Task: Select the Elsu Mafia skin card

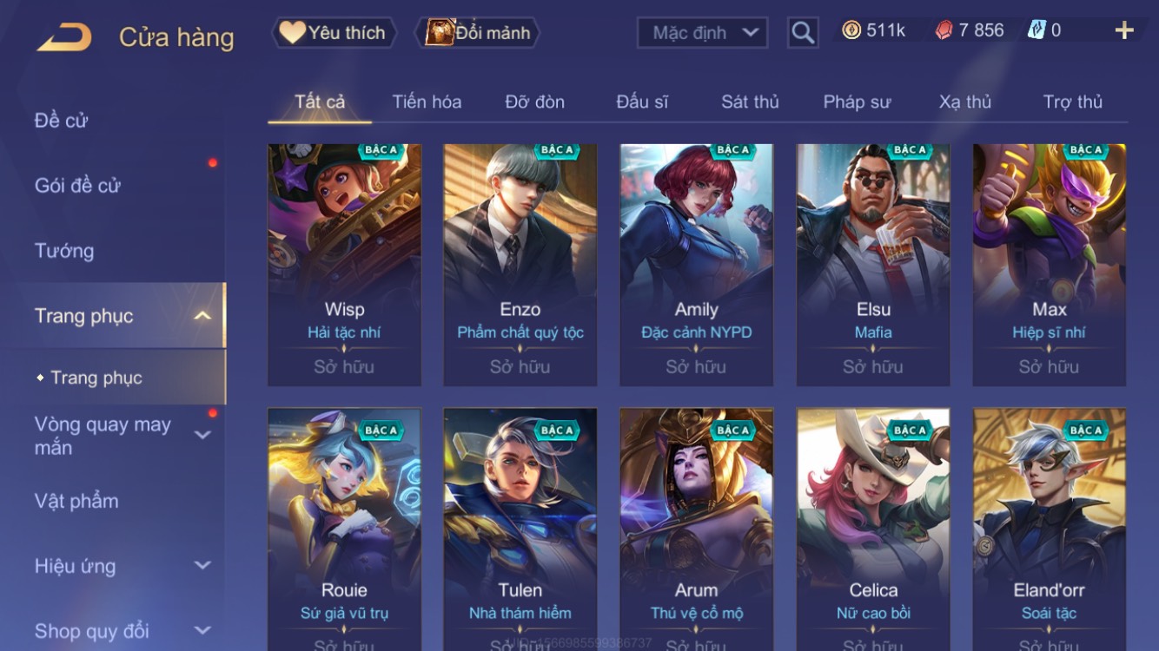Action: tap(873, 265)
